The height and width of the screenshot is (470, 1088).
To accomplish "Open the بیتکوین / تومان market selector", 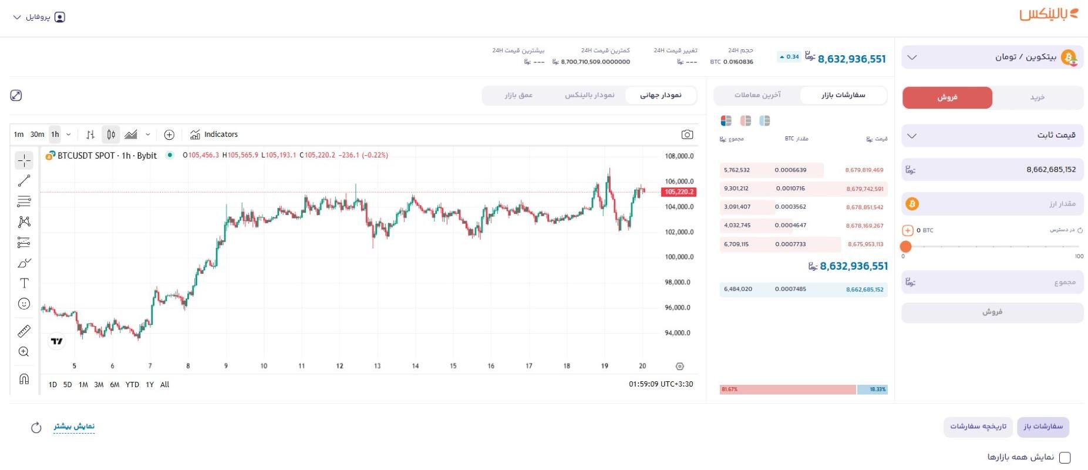I will pyautogui.click(x=992, y=57).
